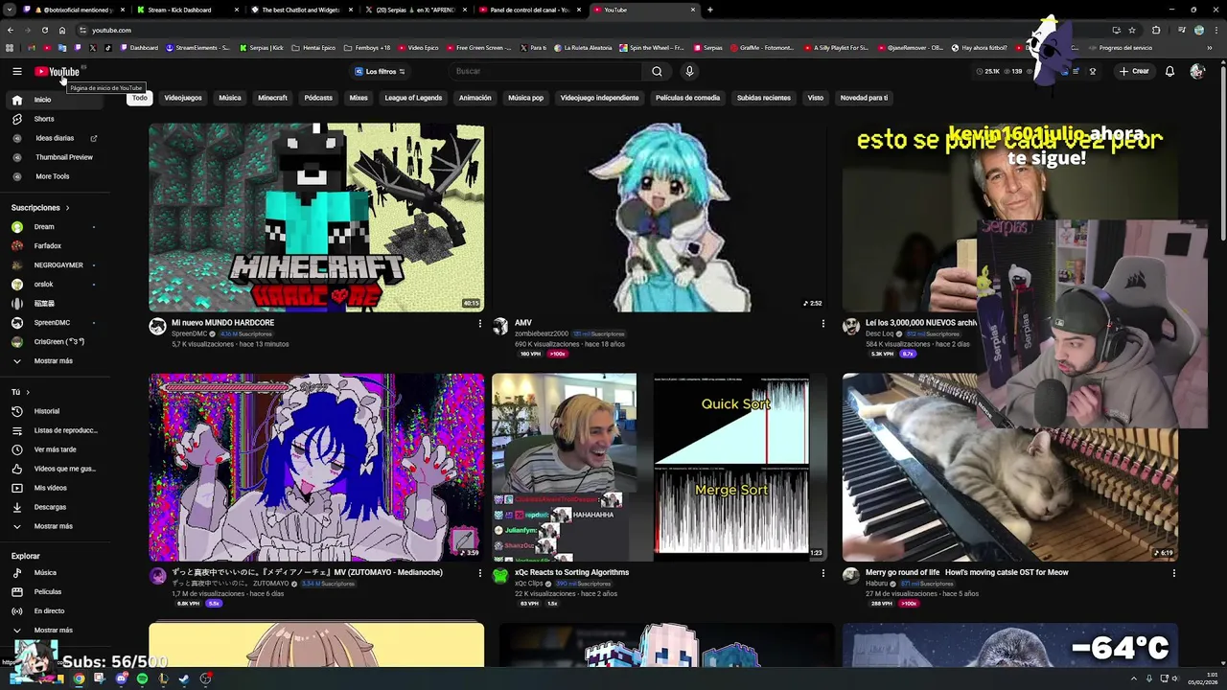
Task: Expand Suscripciones section arrow
Action: point(67,208)
